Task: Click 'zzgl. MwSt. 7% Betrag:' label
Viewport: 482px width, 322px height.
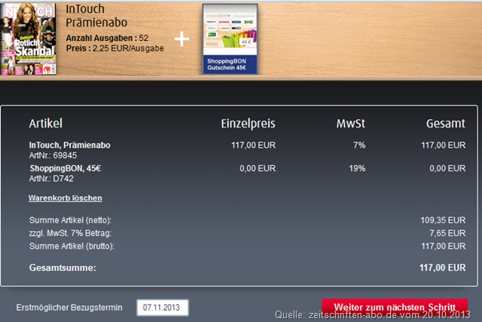Action: (70, 233)
